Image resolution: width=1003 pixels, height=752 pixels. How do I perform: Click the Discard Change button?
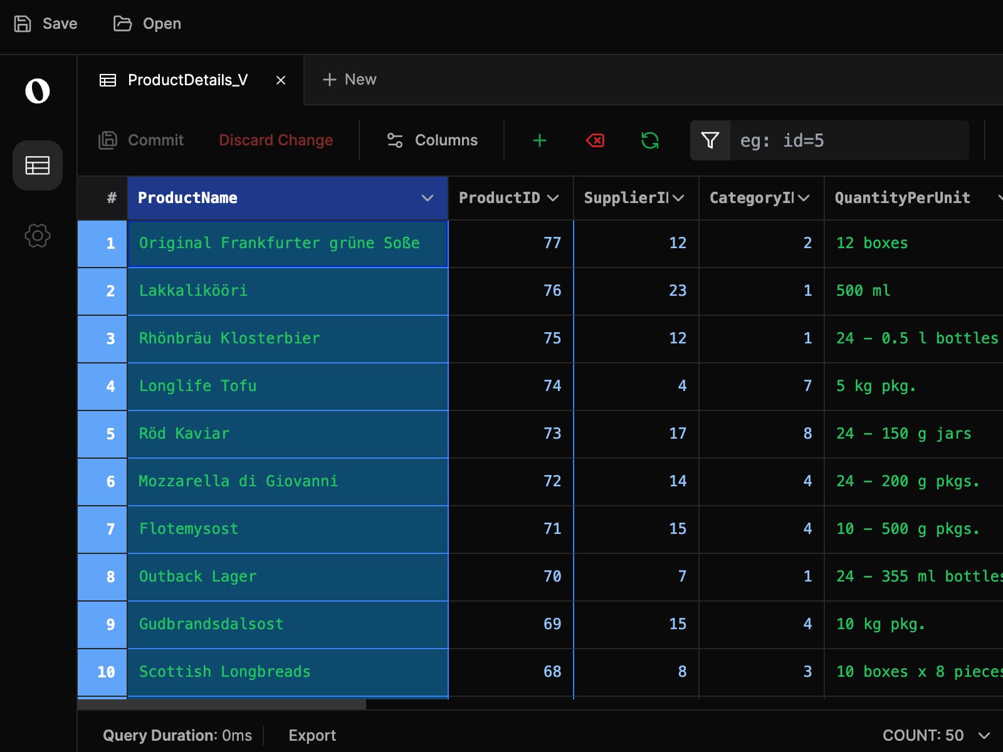[x=276, y=140]
